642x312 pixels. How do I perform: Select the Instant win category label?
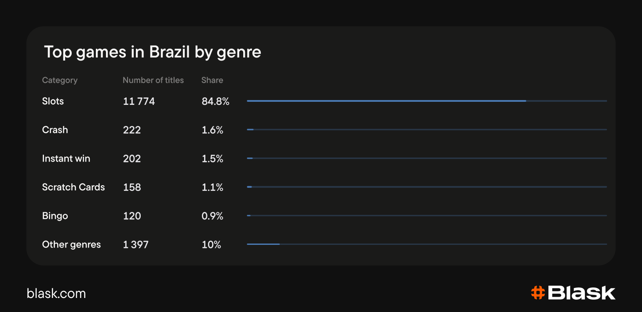pyautogui.click(x=66, y=158)
